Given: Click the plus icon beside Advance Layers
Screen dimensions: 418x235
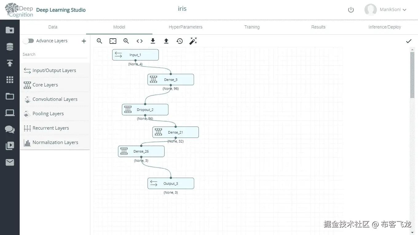Looking at the screenshot, I should tap(84, 41).
